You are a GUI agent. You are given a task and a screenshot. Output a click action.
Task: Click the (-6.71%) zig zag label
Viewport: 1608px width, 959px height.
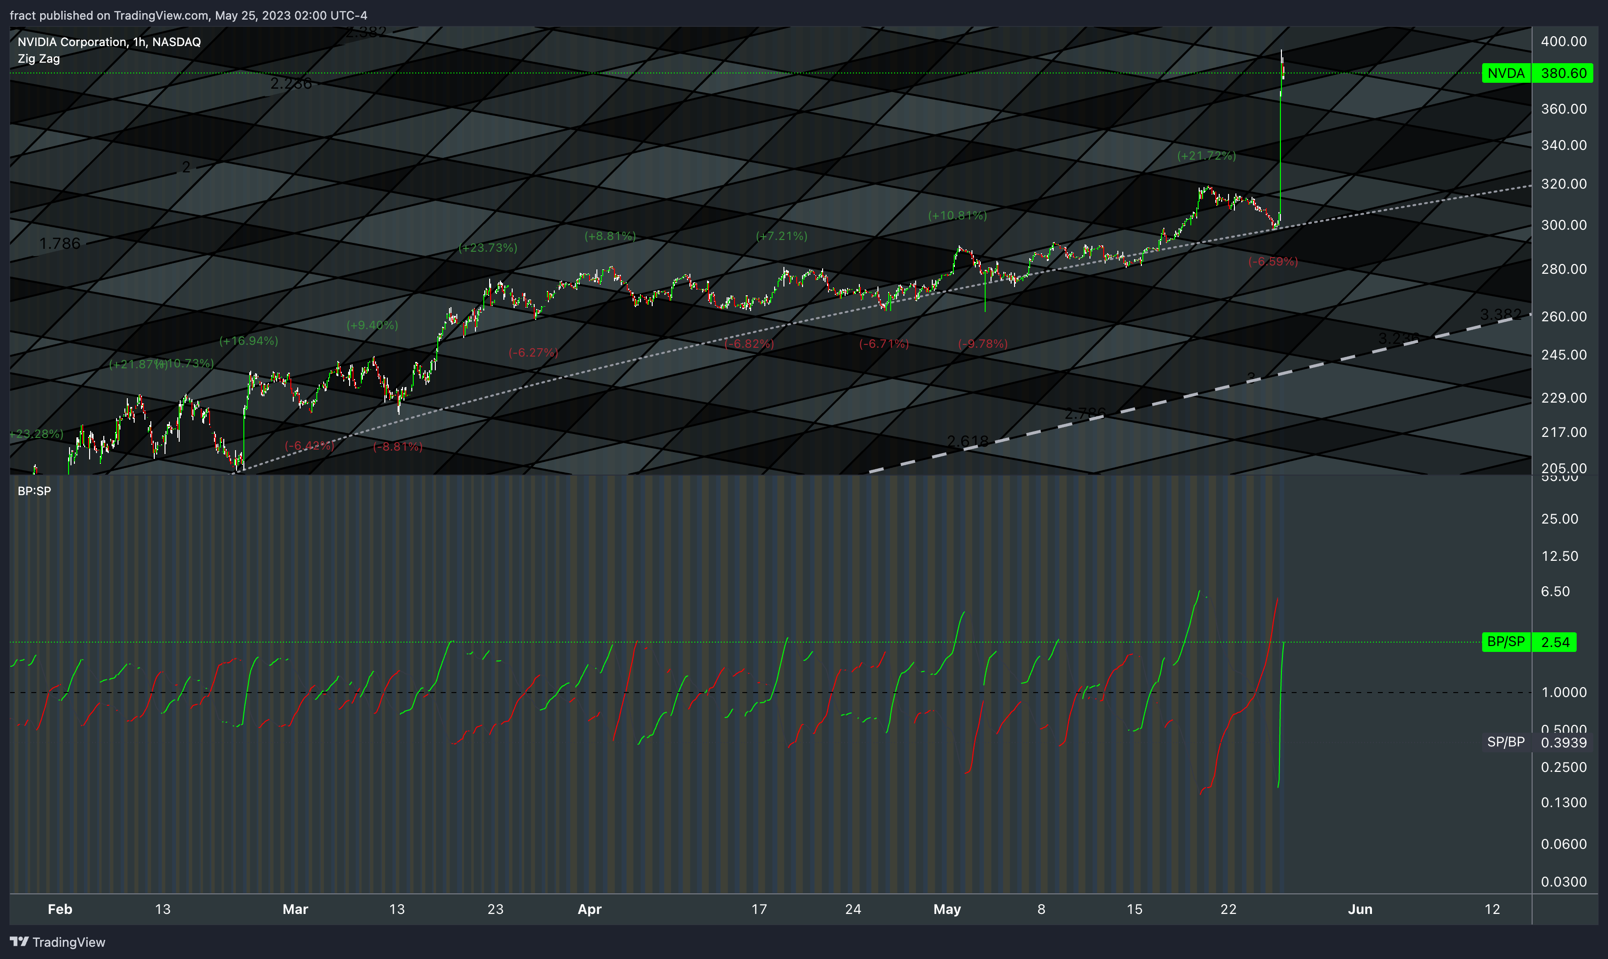884,344
